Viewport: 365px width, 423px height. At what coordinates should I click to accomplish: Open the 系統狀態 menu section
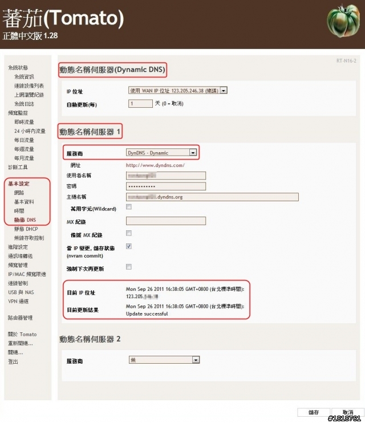[18, 67]
